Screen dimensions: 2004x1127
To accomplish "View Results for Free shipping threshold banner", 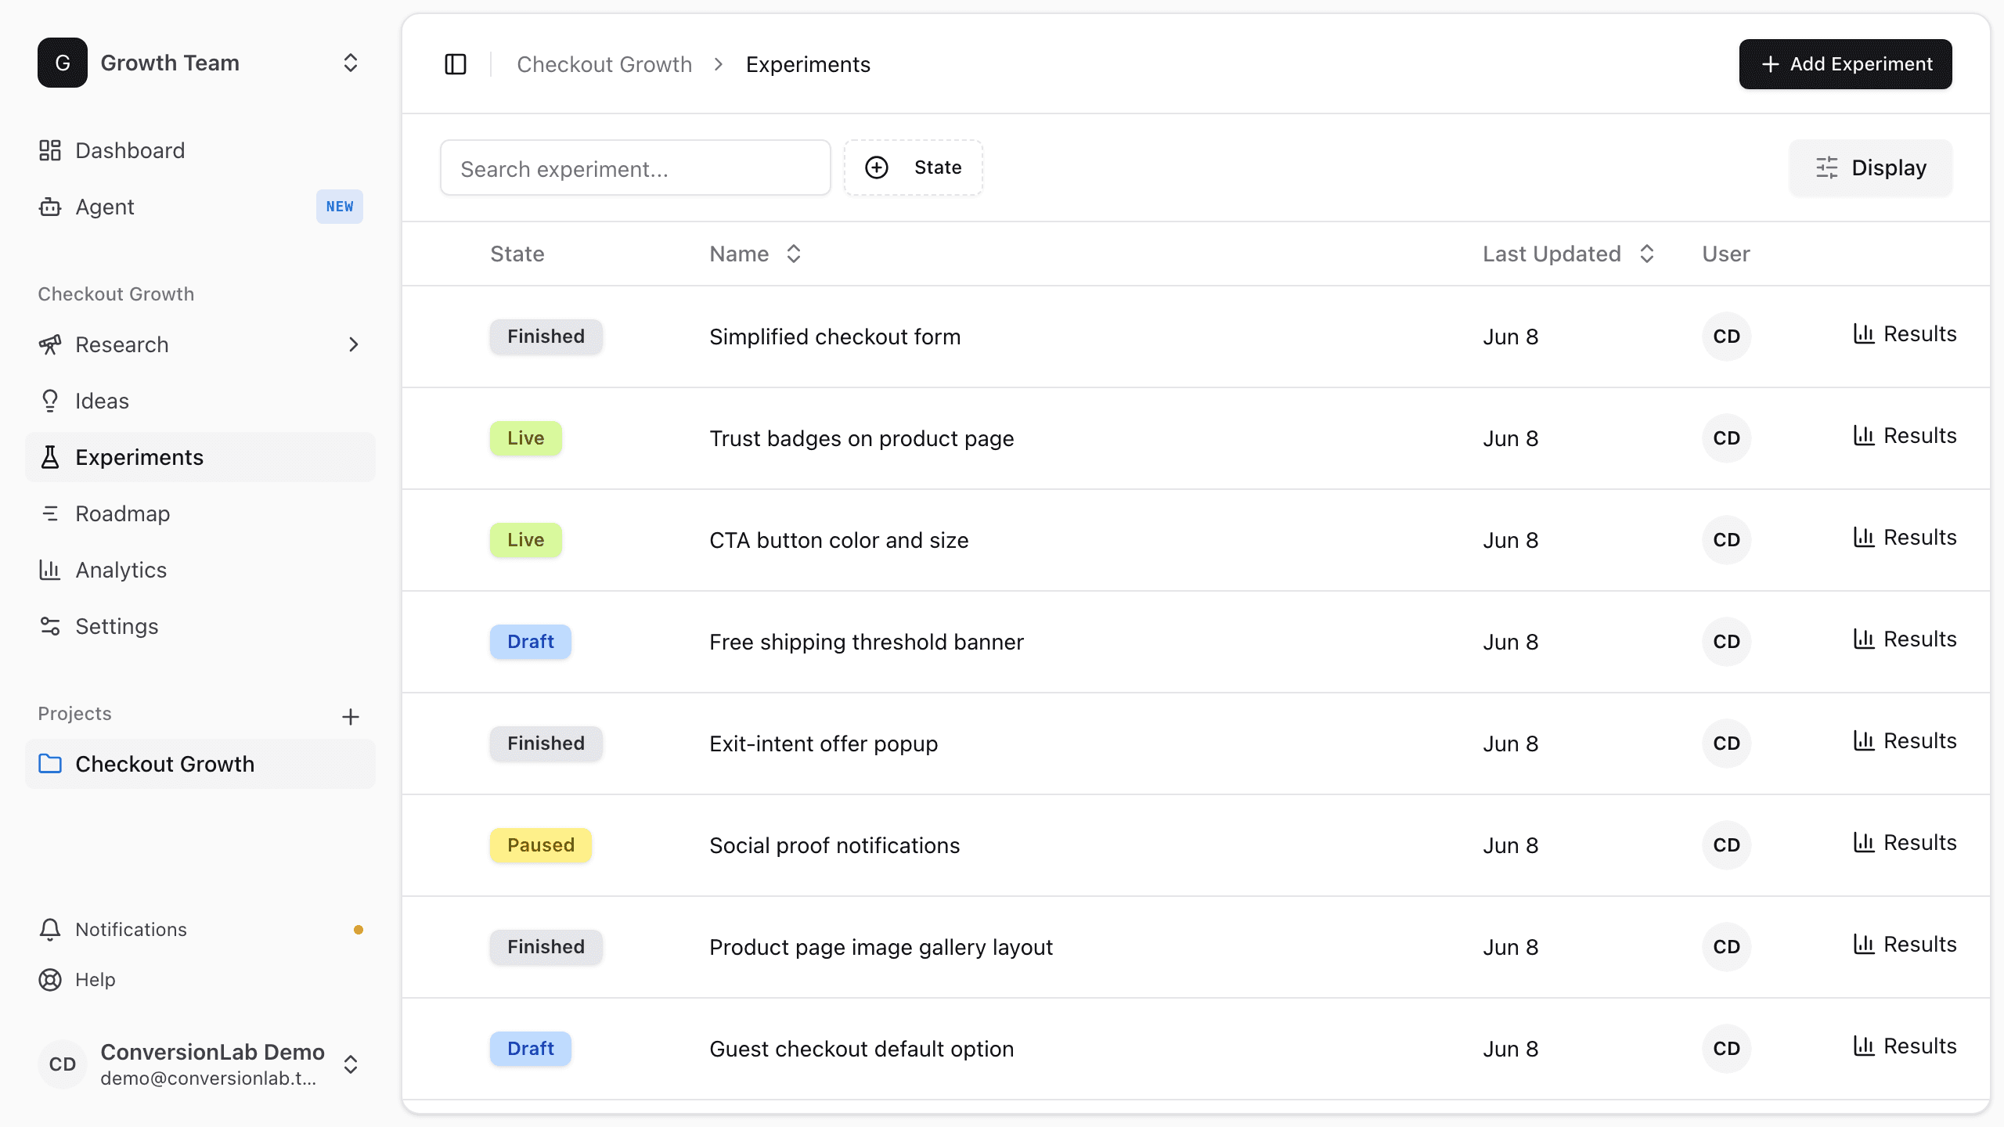I will 1905,639.
